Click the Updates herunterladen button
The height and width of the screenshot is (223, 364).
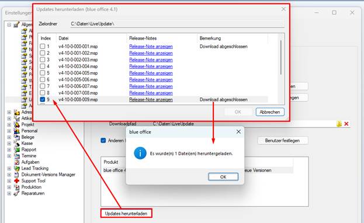tap(126, 214)
